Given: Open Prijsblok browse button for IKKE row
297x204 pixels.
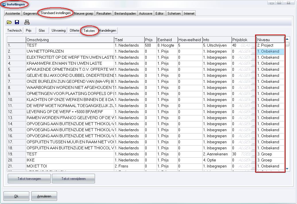Looking at the screenshot, I should pos(253,160).
